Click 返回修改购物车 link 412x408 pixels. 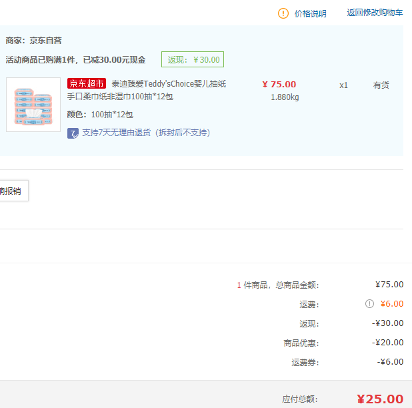click(x=375, y=13)
